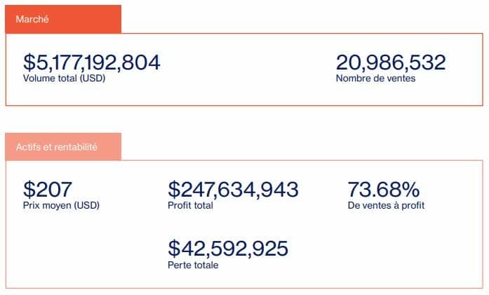
Task: Select the Perte totale label
Action: click(x=193, y=265)
